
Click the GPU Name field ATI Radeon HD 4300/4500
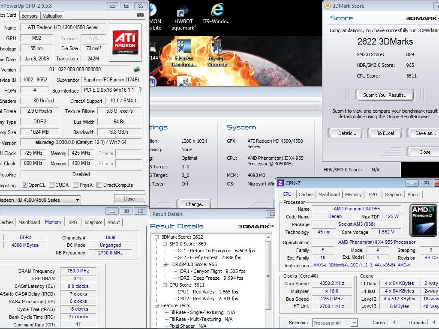(63, 27)
